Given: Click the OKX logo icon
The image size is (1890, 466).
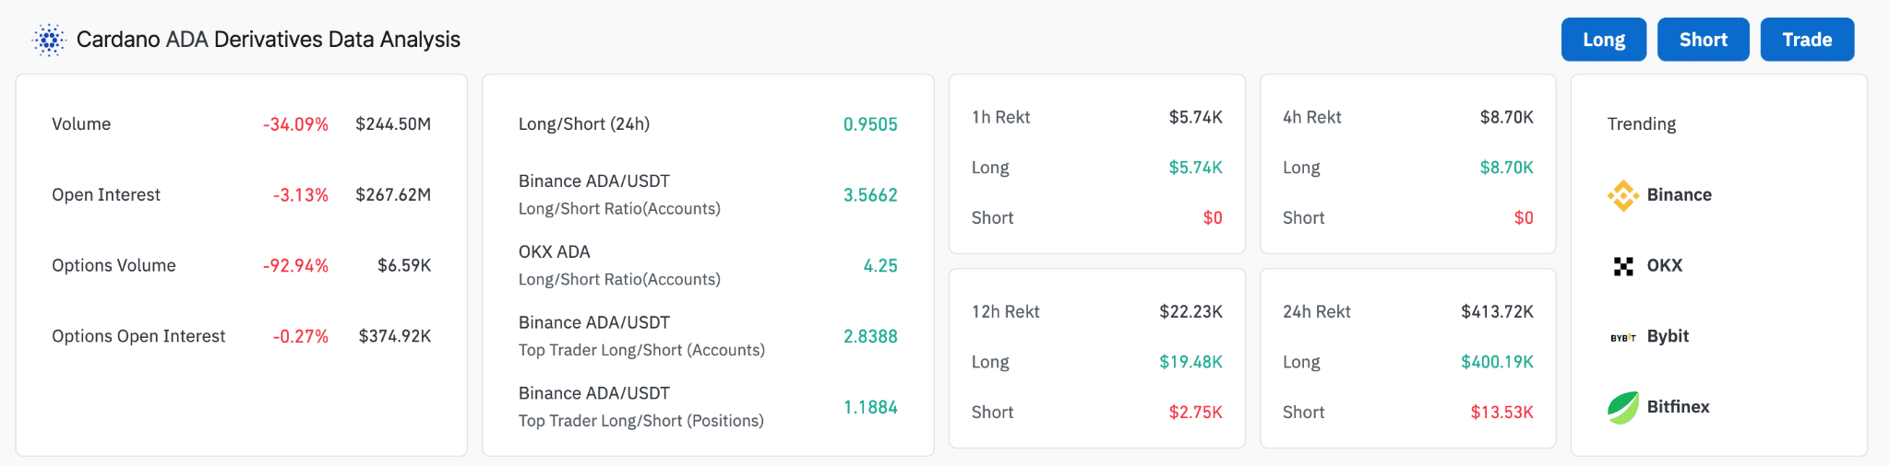Looking at the screenshot, I should 1623,266.
